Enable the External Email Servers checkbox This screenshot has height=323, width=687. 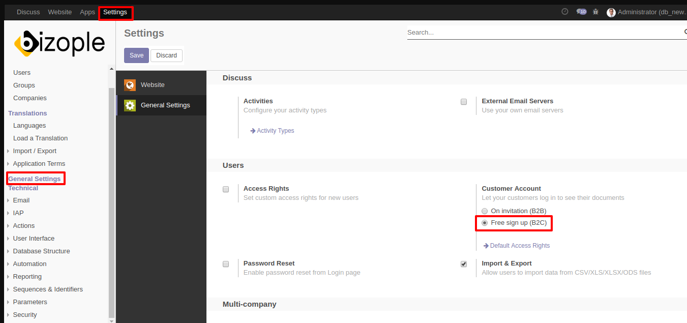coord(464,102)
